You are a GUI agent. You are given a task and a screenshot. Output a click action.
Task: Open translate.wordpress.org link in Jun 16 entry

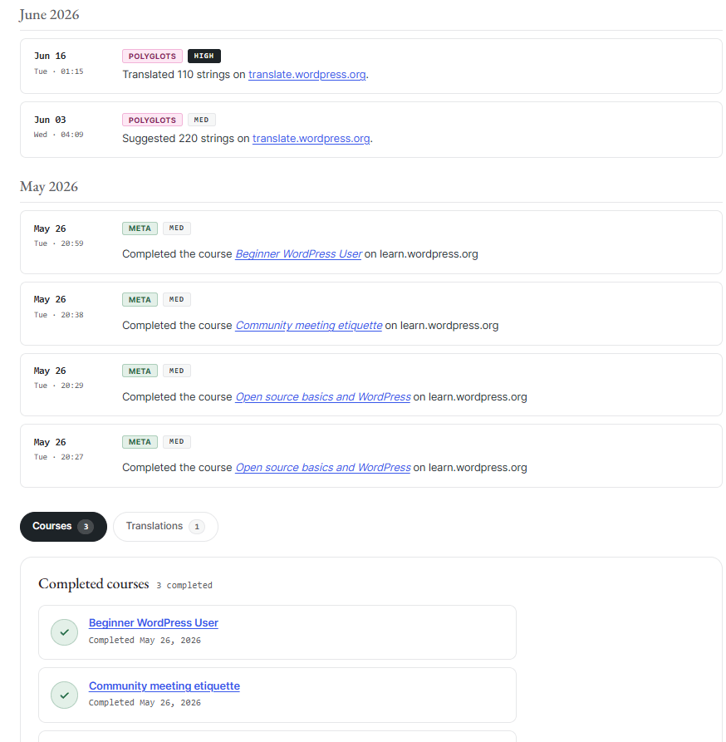point(307,75)
